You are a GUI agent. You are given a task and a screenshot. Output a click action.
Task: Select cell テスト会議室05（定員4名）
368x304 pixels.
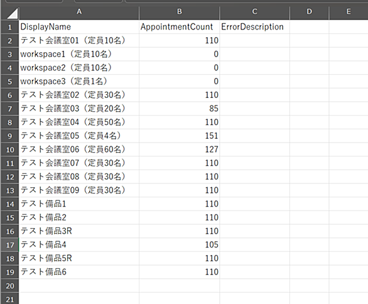pyautogui.click(x=79, y=136)
